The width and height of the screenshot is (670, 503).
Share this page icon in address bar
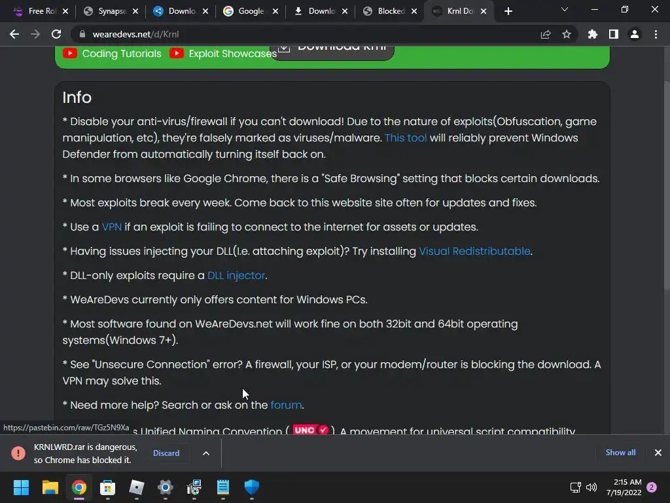coord(546,34)
